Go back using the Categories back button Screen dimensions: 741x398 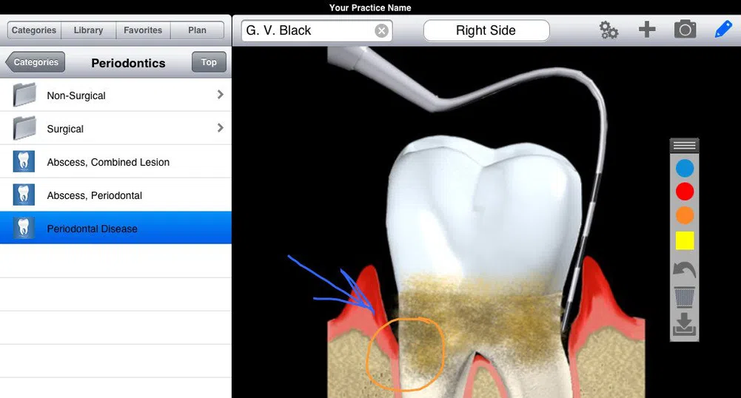pyautogui.click(x=36, y=62)
